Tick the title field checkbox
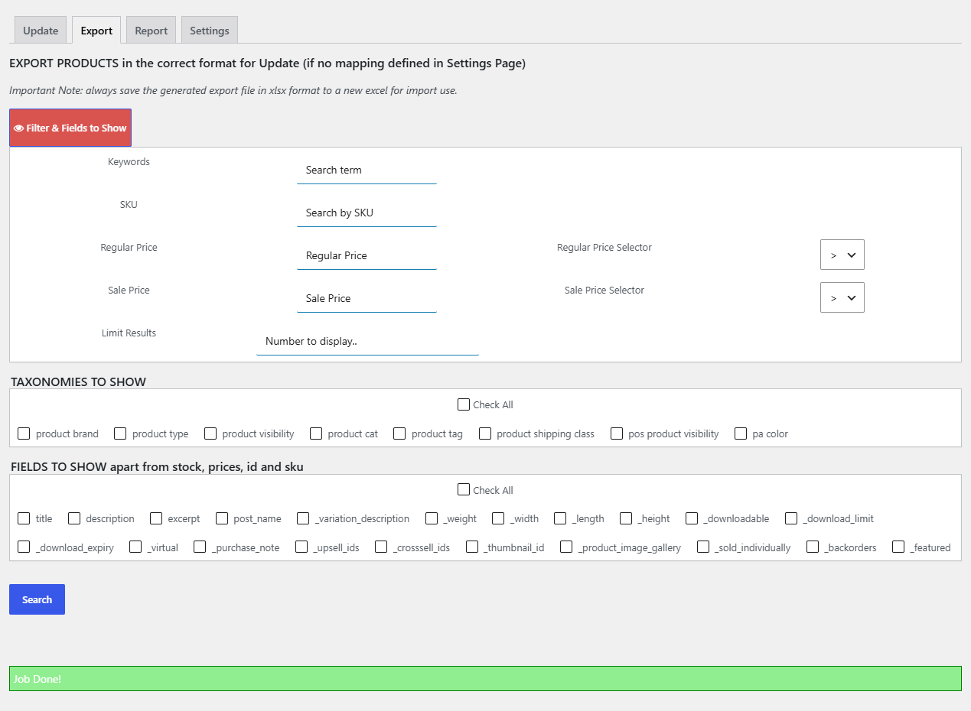 click(24, 518)
